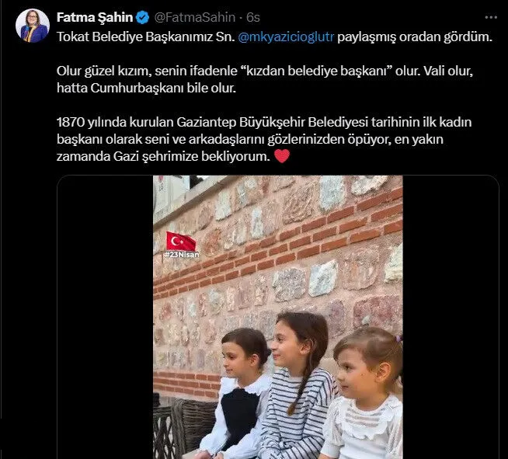The width and height of the screenshot is (508, 459).
Task: Click black letterbox right of the video
Action: click(x=451, y=317)
